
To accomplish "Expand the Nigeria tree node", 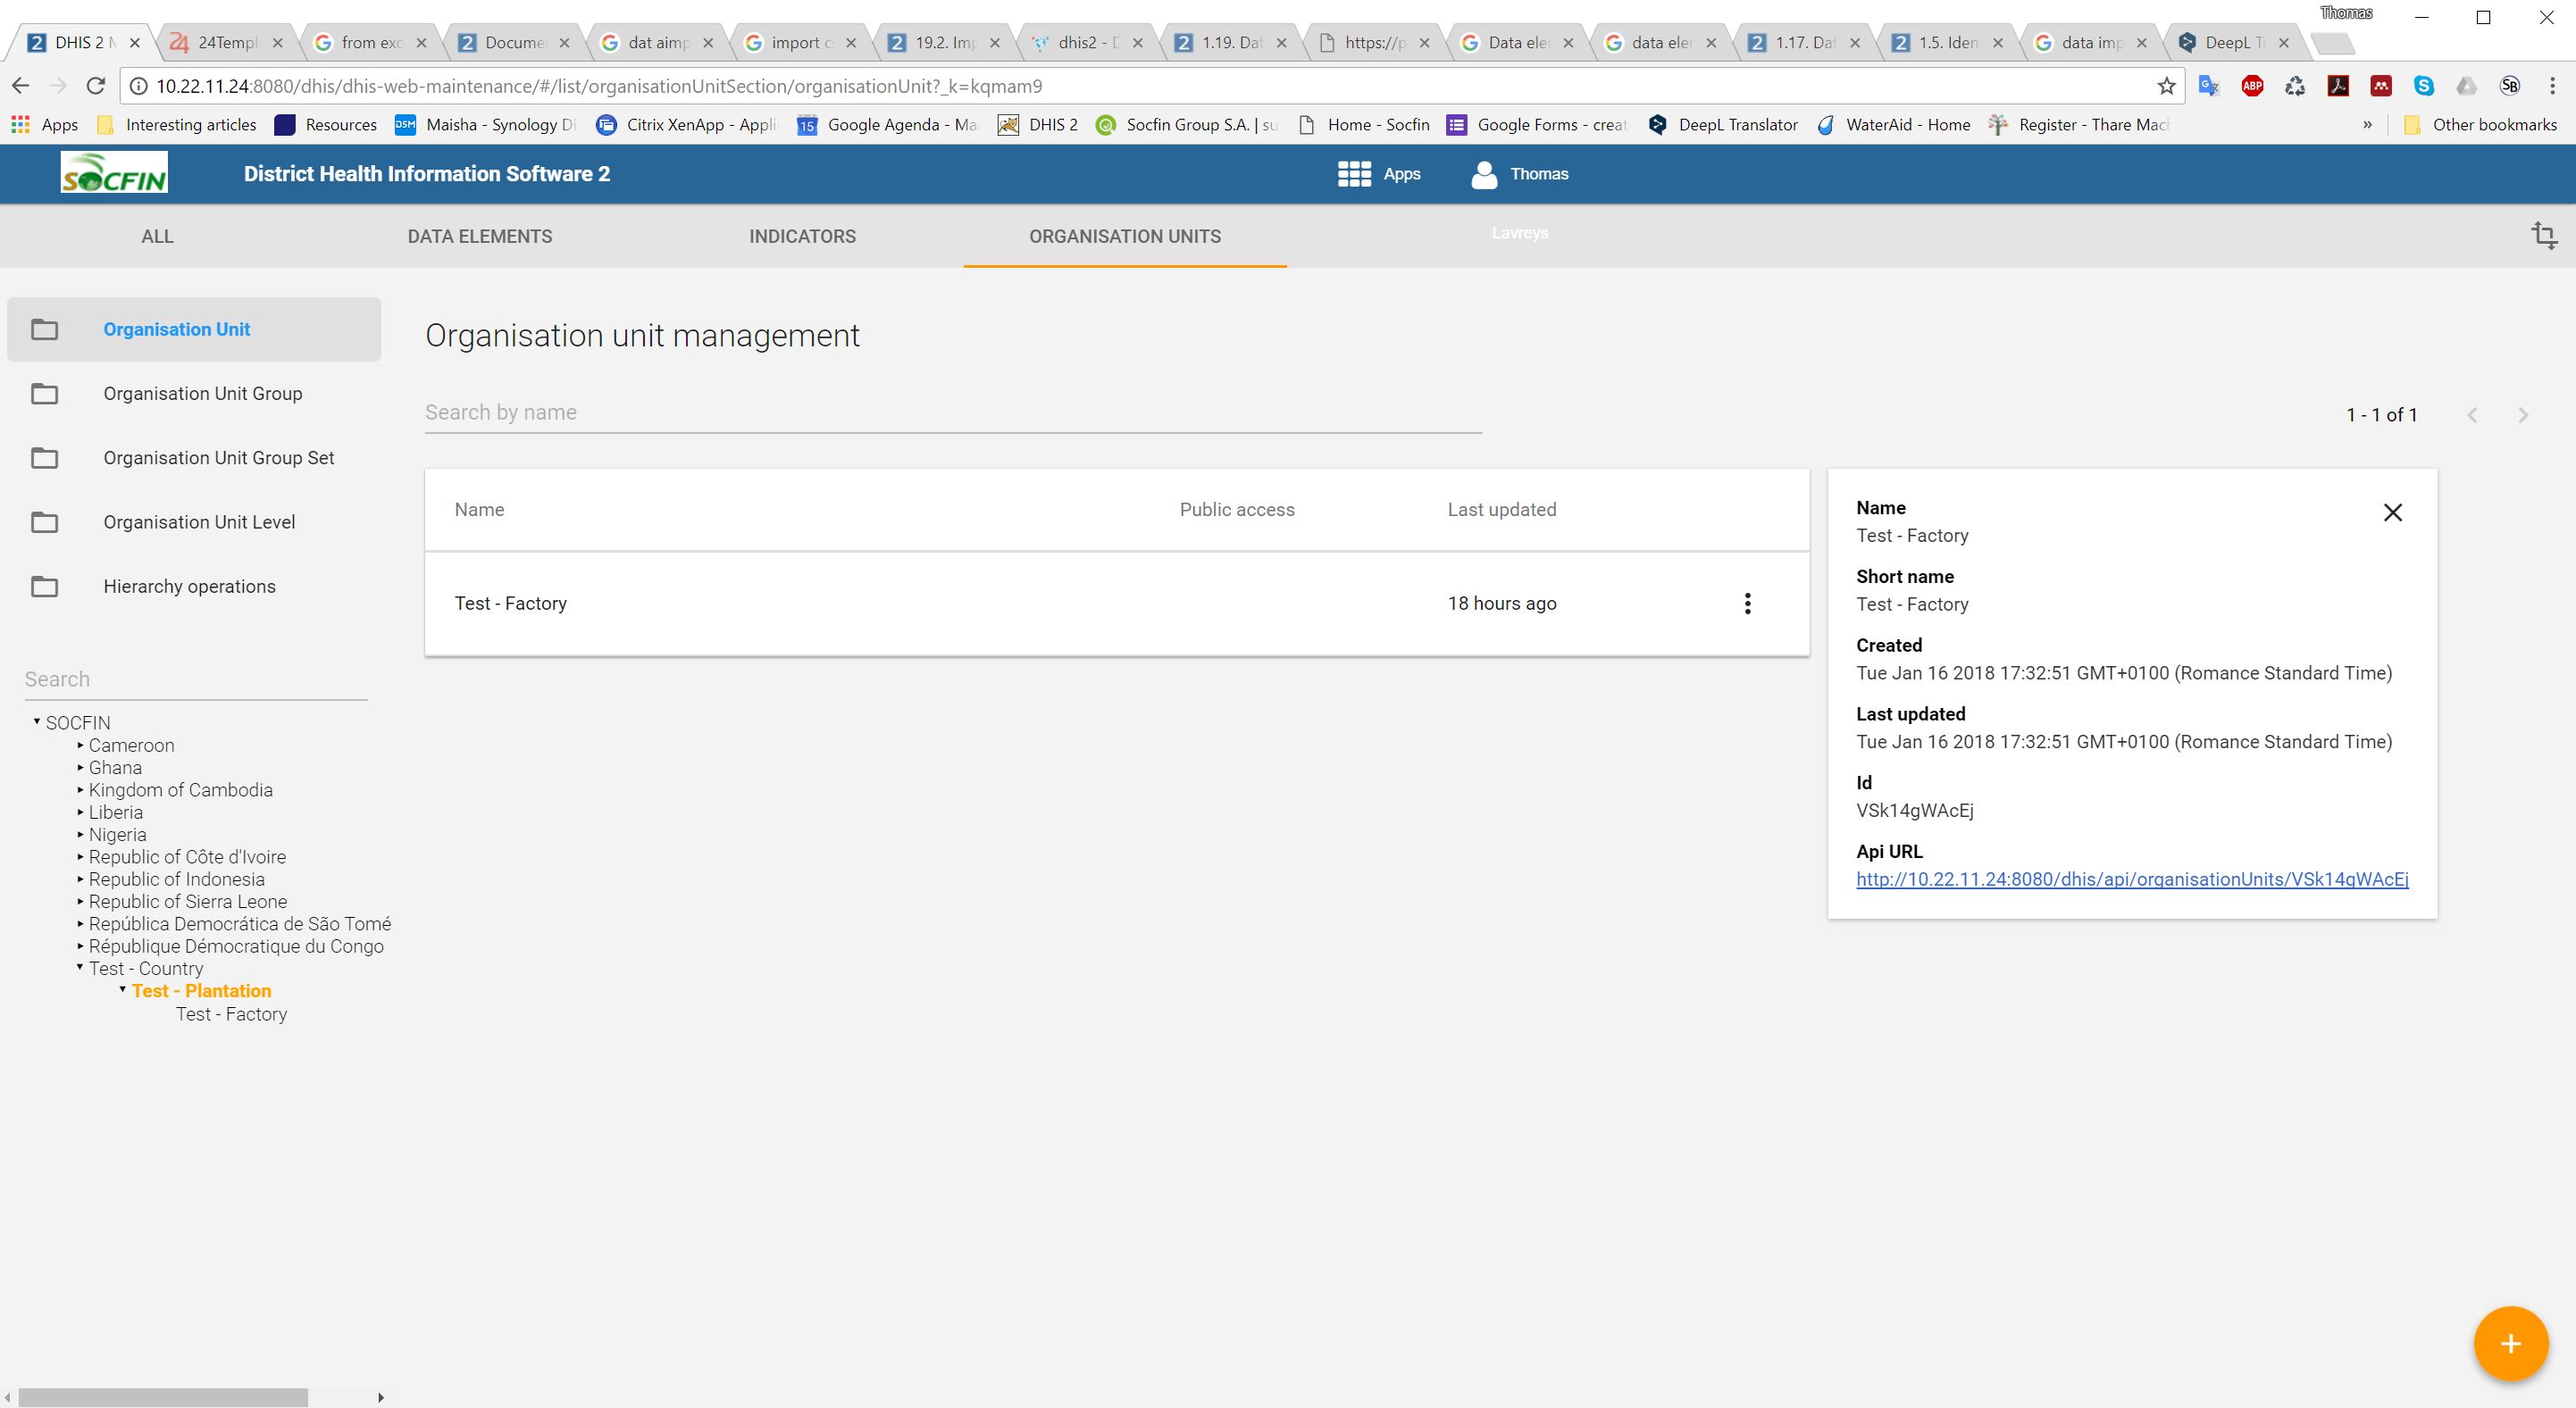I will pyautogui.click(x=80, y=835).
